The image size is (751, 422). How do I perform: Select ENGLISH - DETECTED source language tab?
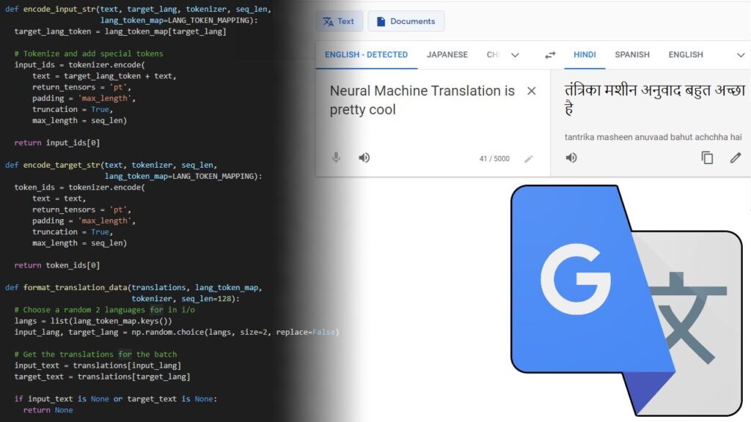coord(367,55)
